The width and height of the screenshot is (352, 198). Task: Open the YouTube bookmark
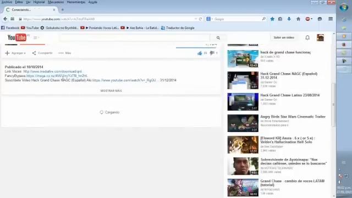click(30, 28)
